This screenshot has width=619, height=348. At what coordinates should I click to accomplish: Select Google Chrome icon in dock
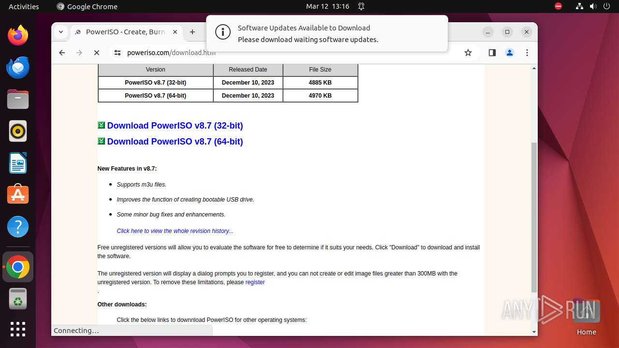18,267
